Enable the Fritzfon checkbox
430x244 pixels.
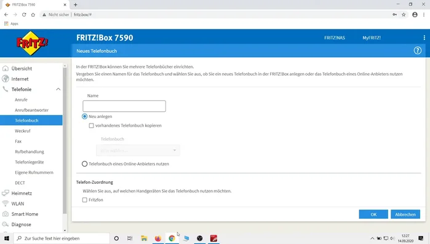click(85, 200)
